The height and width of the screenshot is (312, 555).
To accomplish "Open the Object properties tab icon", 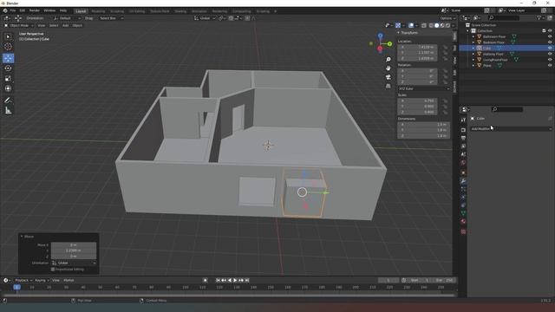I will pyautogui.click(x=463, y=173).
